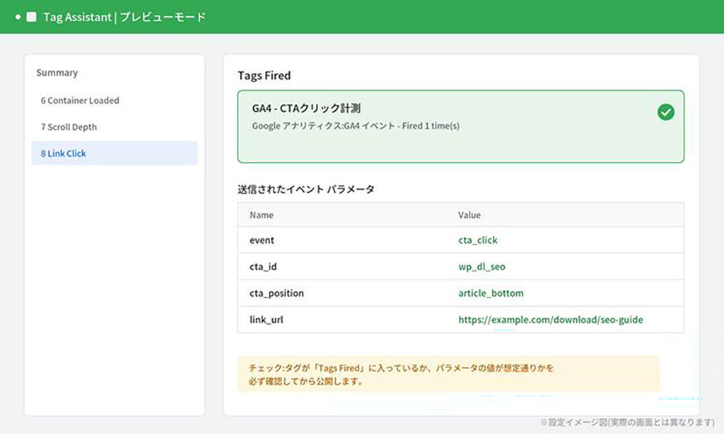The height and width of the screenshot is (434, 724).
Task: Click the green checkmark on fired tag
Action: pos(665,112)
